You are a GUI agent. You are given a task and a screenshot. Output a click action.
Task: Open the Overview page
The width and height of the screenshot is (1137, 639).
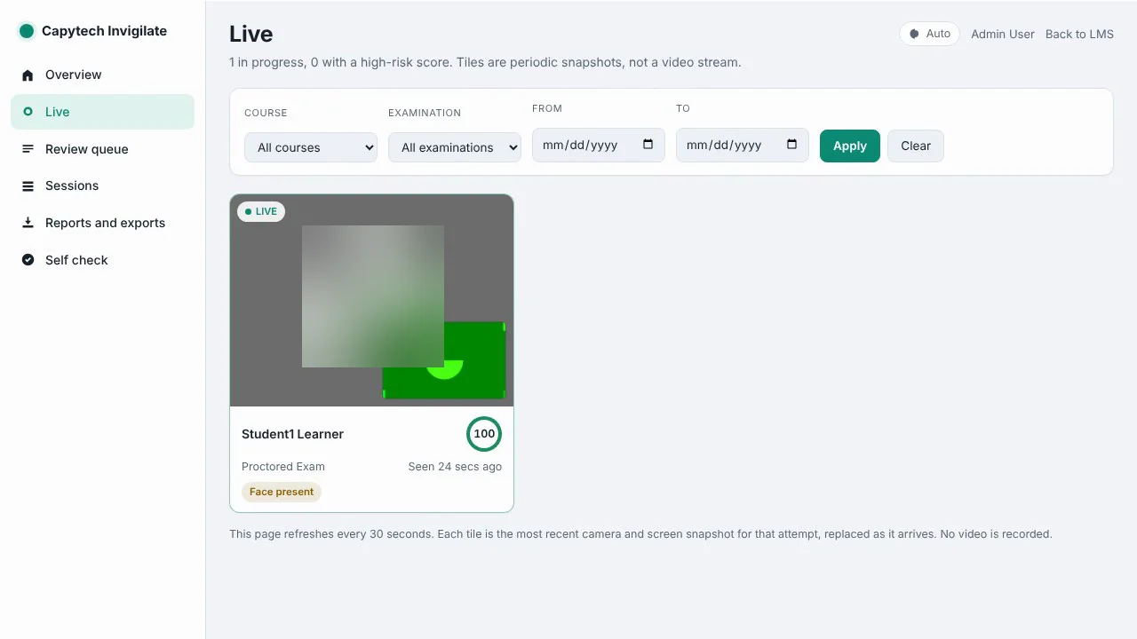(102, 75)
